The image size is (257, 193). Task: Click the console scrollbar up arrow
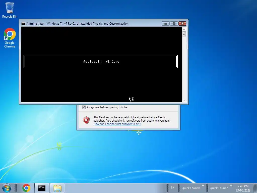pyautogui.click(x=184, y=29)
